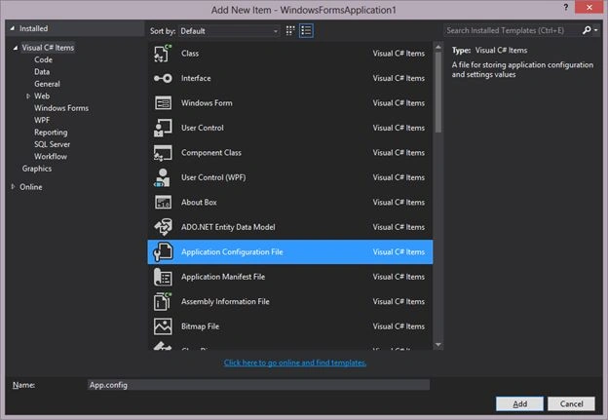Select the User Control template icon
The width and height of the screenshot is (608, 420).
(163, 128)
